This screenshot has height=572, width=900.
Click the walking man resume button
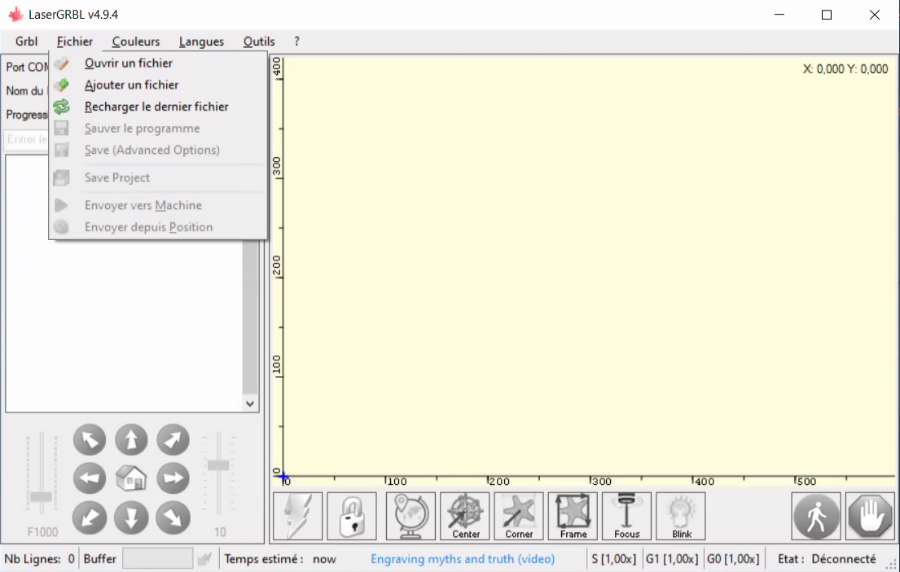[x=816, y=516]
